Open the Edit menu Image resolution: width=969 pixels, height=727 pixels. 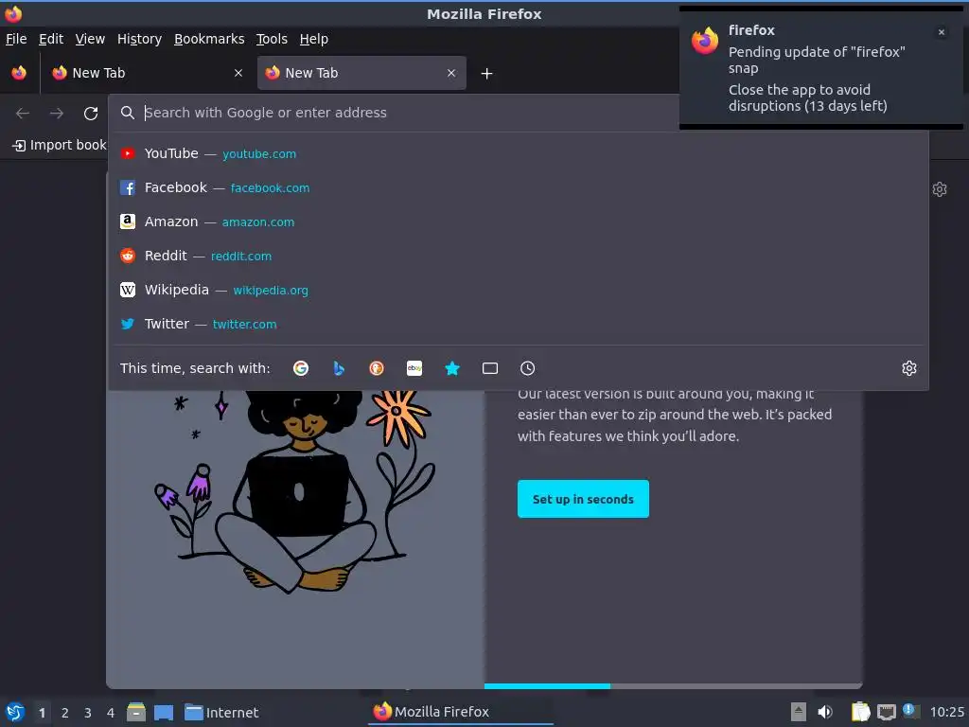[x=51, y=39]
